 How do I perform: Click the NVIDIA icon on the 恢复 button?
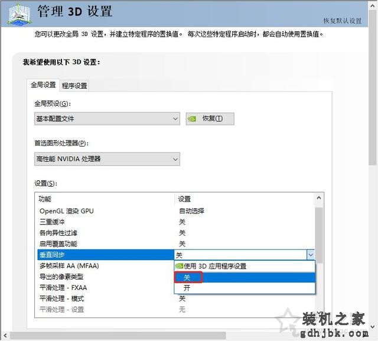[x=192, y=119]
